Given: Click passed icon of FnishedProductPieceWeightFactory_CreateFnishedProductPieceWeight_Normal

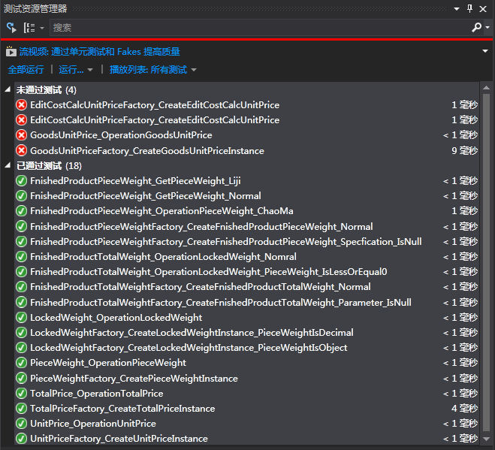Looking at the screenshot, I should pyautogui.click(x=22, y=226).
